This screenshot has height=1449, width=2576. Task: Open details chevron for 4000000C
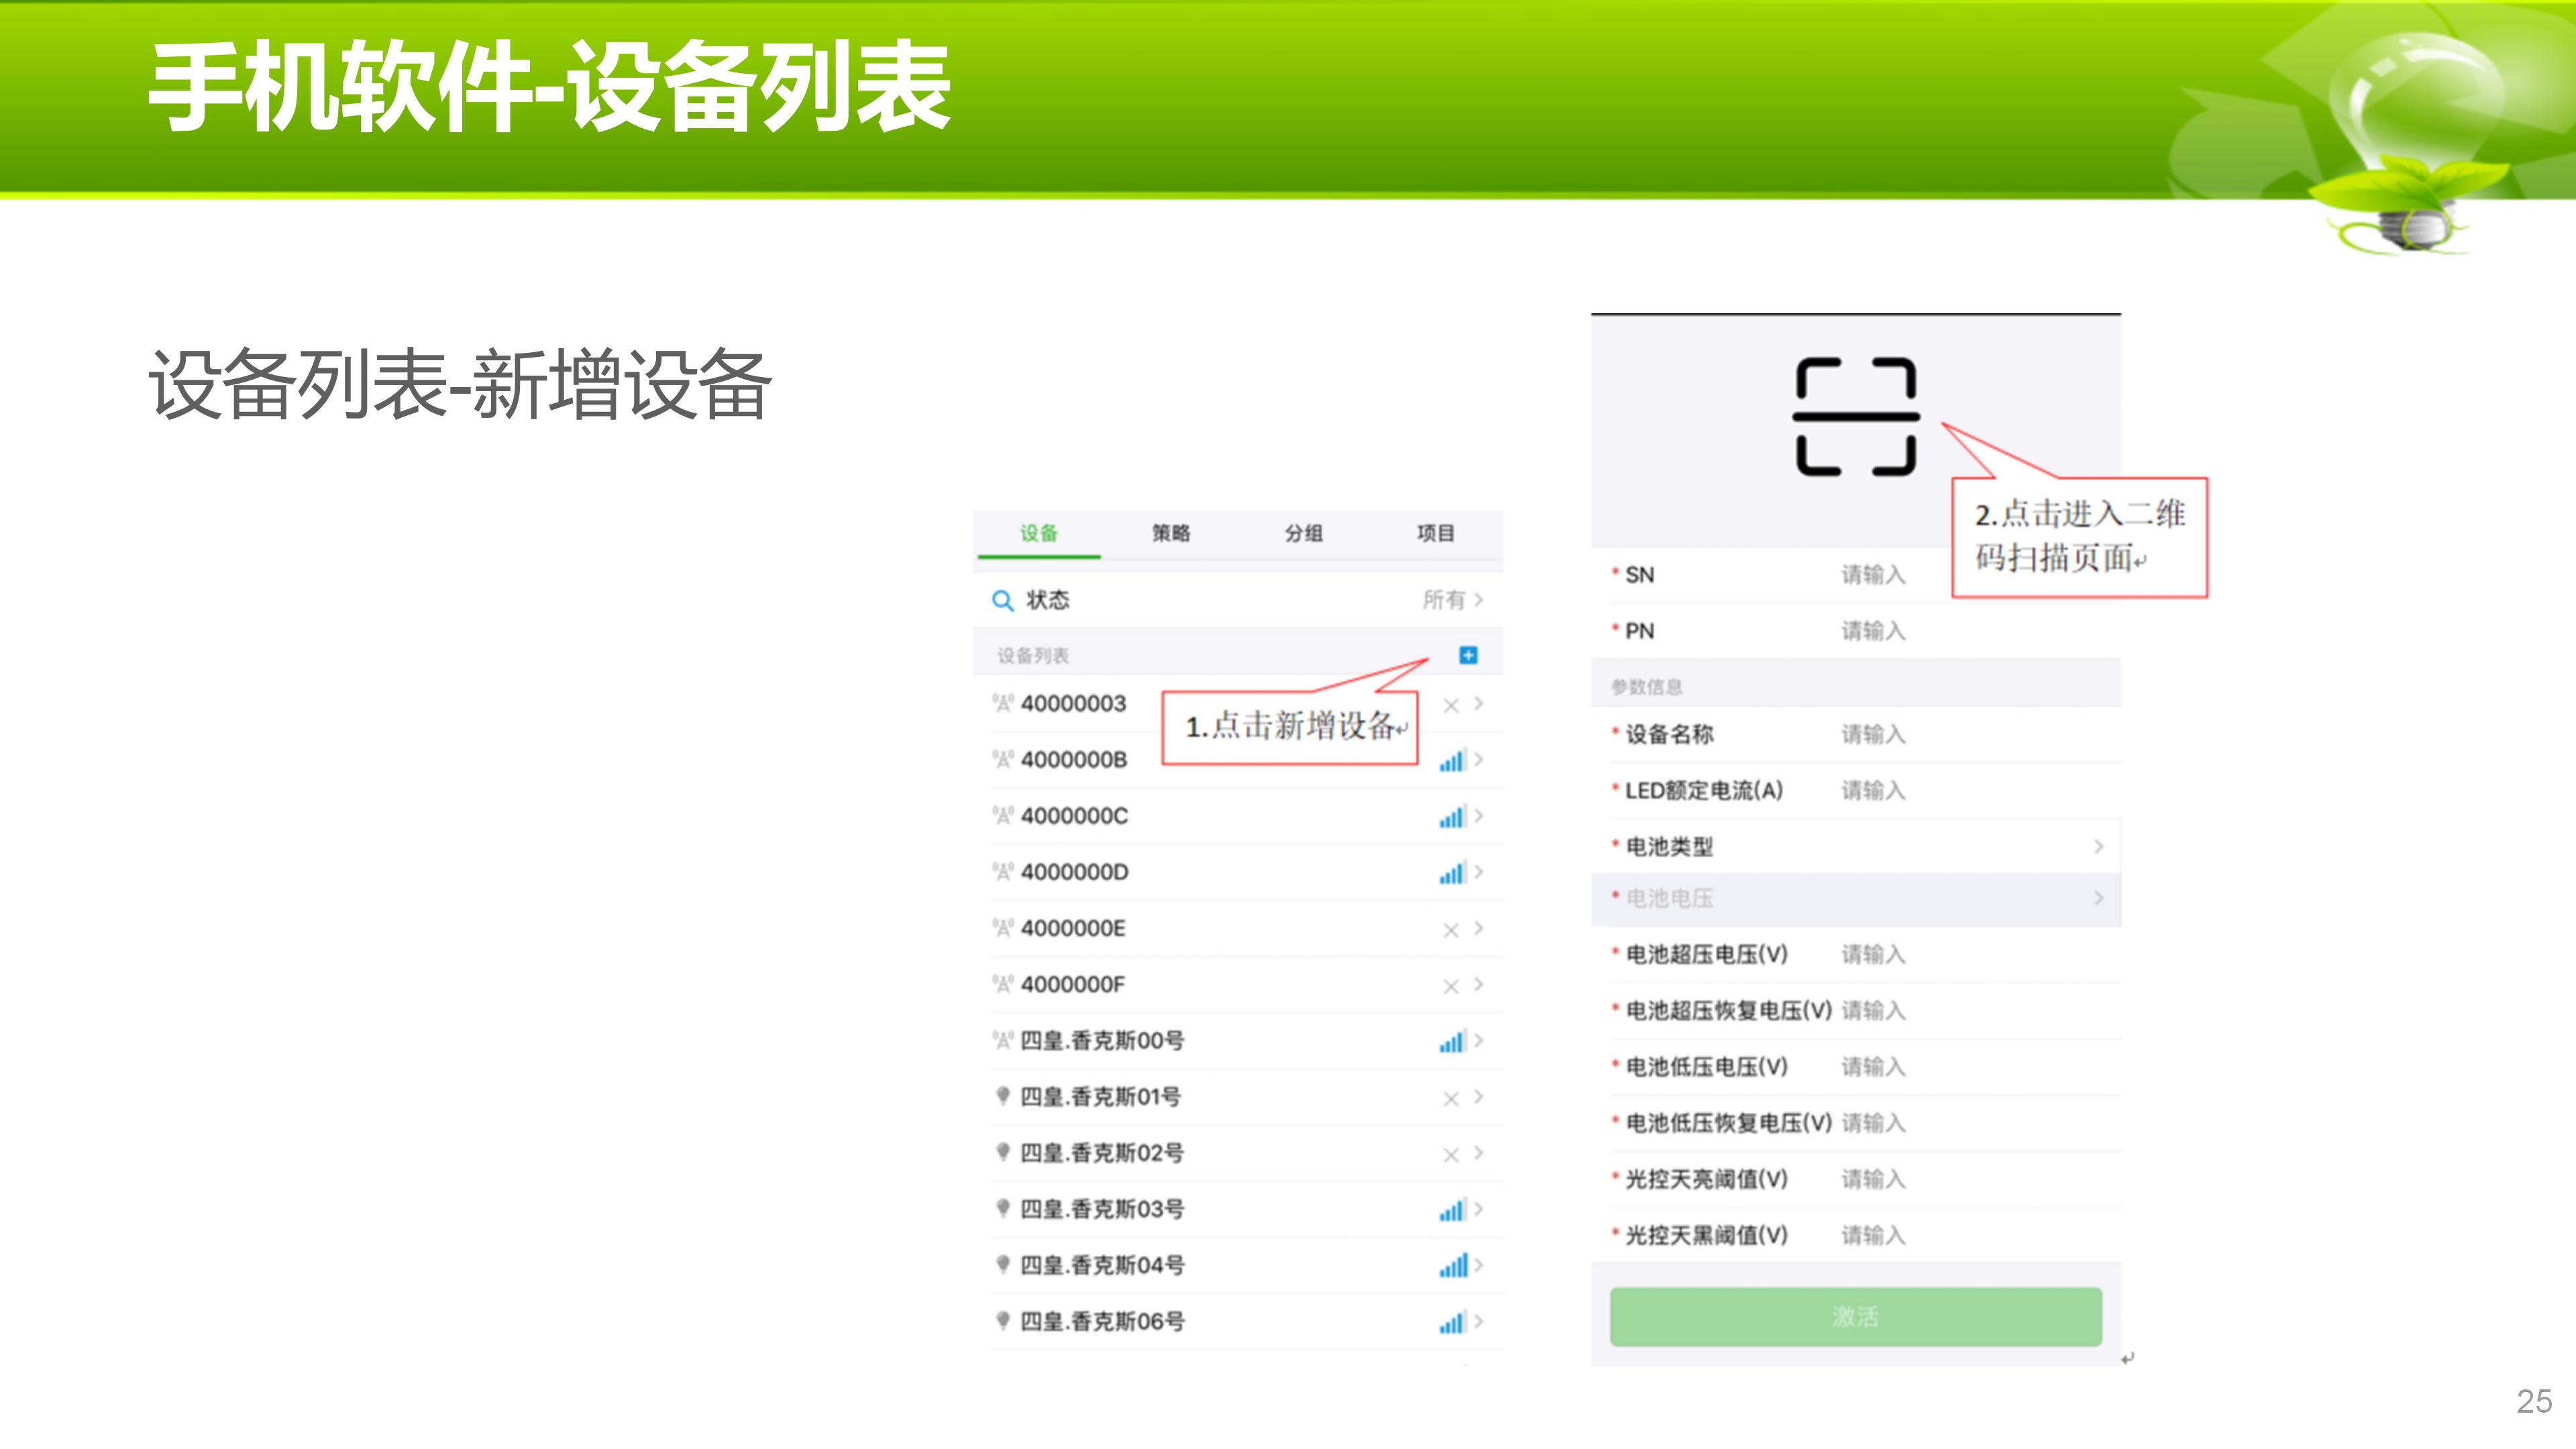[1479, 816]
